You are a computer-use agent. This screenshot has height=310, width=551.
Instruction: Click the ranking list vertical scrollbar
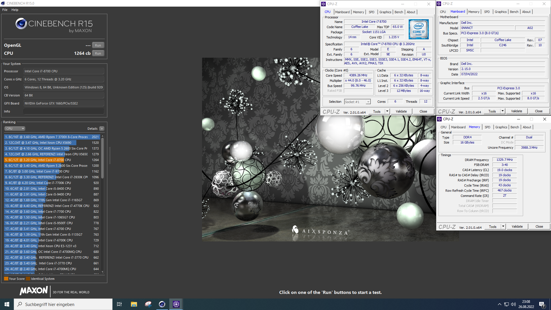(x=102, y=158)
